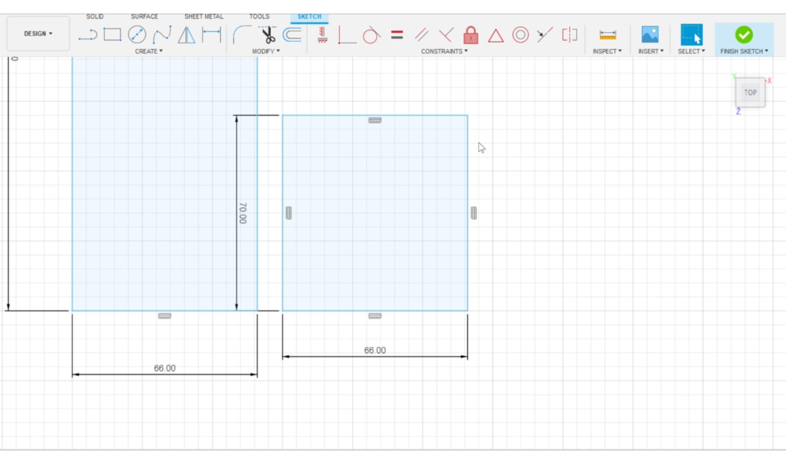Image resolution: width=786 pixels, height=451 pixels.
Task: Expand the CREATE menu
Action: click(x=149, y=51)
